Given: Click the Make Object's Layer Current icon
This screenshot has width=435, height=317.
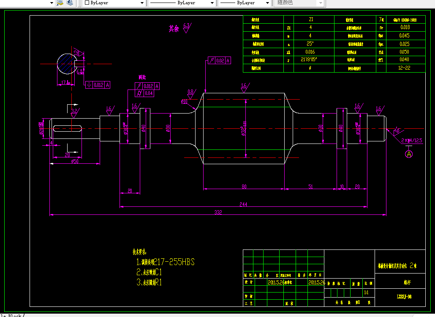Looking at the screenshot, I should [x=60, y=3].
